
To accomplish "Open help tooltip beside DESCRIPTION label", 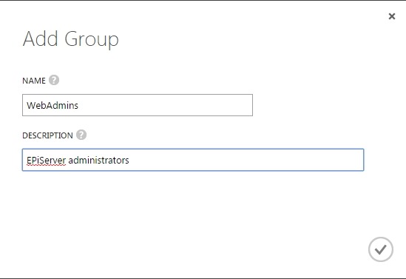I will pos(81,135).
